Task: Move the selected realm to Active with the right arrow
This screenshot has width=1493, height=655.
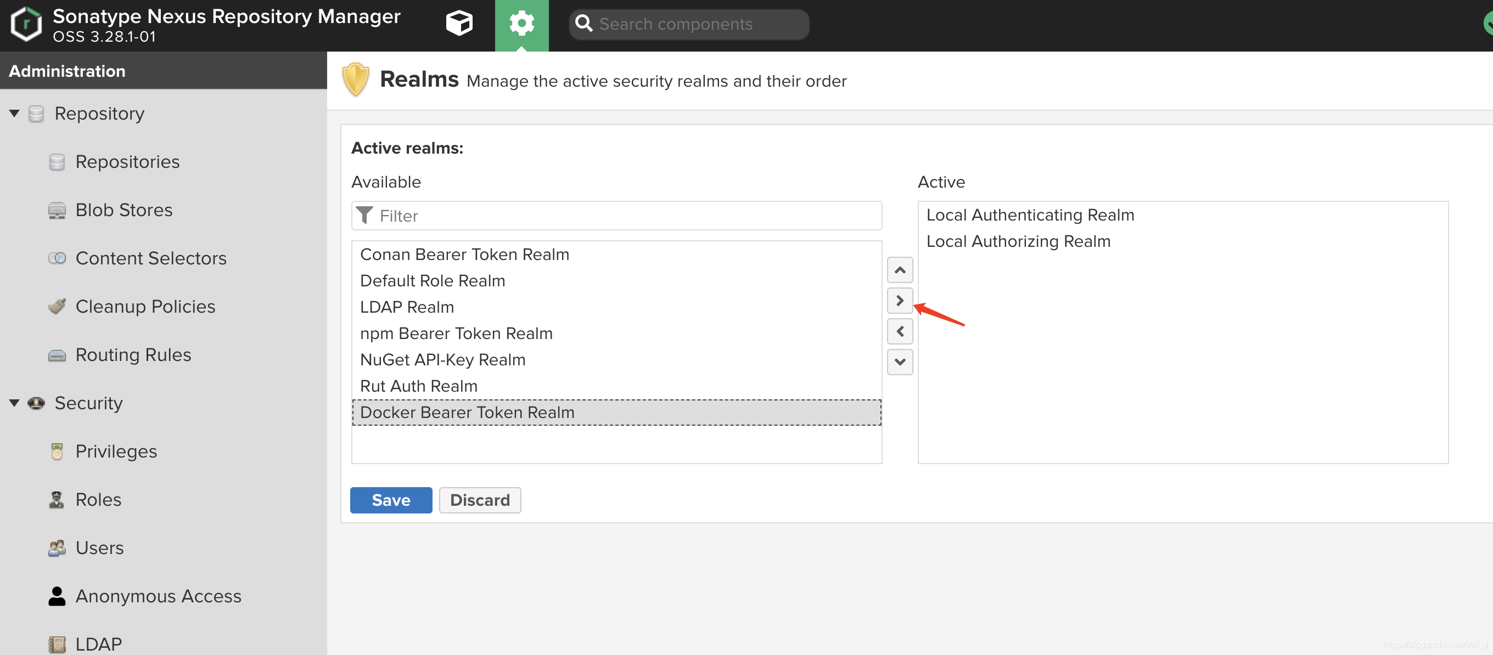Action: click(x=900, y=301)
